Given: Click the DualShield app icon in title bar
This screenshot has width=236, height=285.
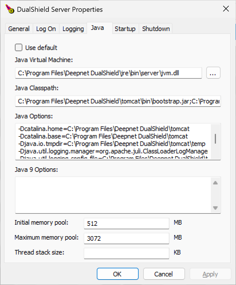Looking at the screenshot, I should pos(10,9).
